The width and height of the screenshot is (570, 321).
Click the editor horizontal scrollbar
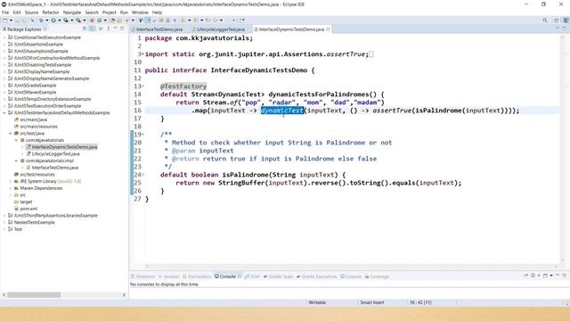(x=351, y=267)
